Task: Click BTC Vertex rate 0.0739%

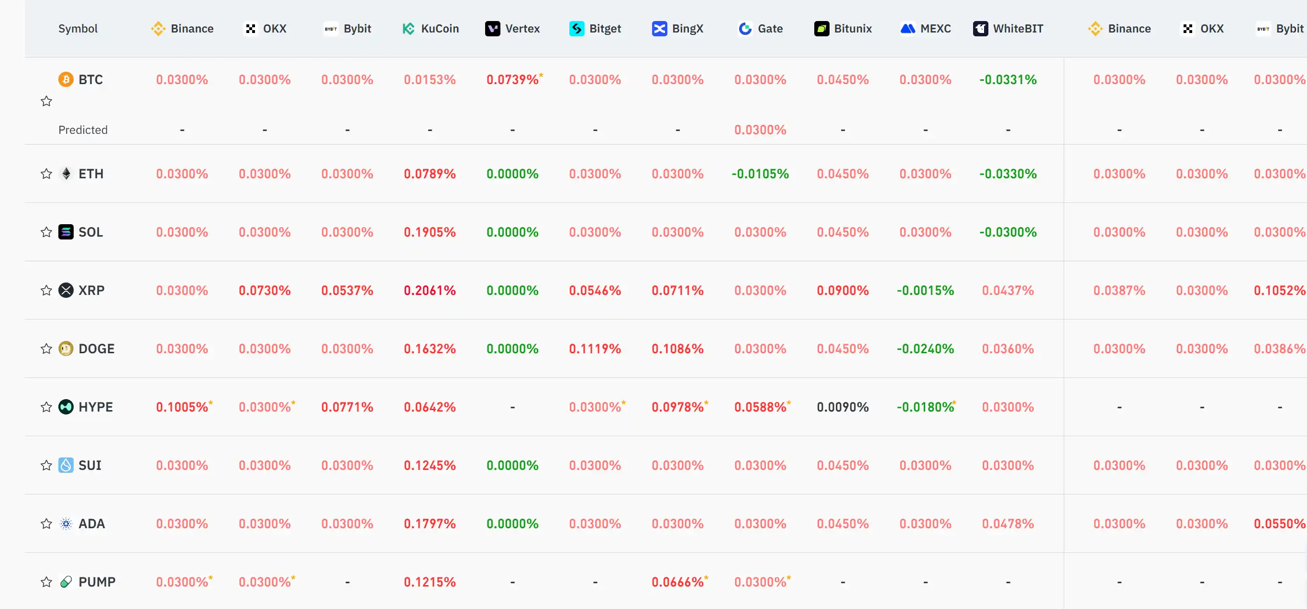Action: [x=512, y=80]
